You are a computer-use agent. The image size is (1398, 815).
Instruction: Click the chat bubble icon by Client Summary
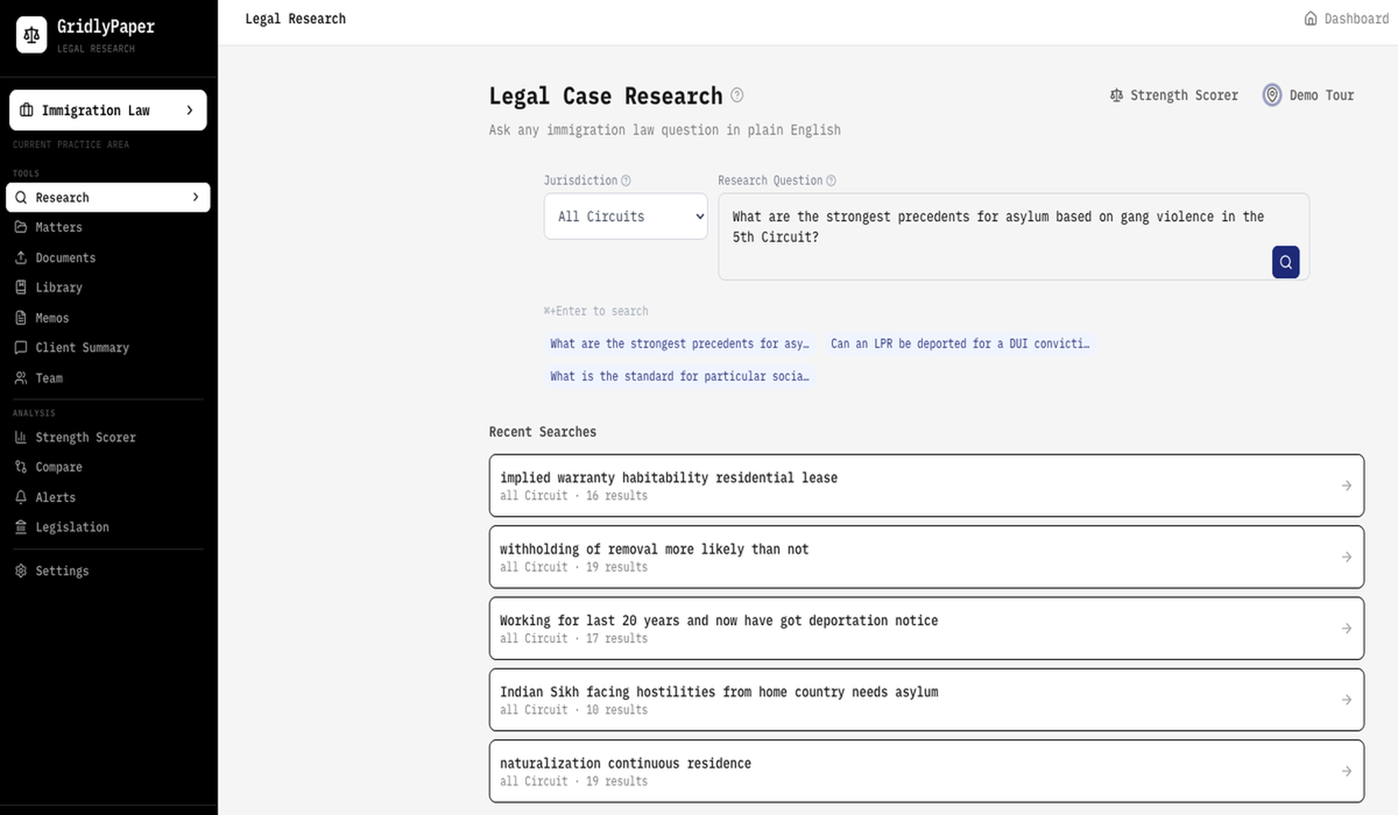21,348
